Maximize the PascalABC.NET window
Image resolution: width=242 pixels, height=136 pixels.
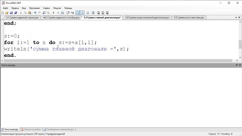pyautogui.click(x=229, y=3)
